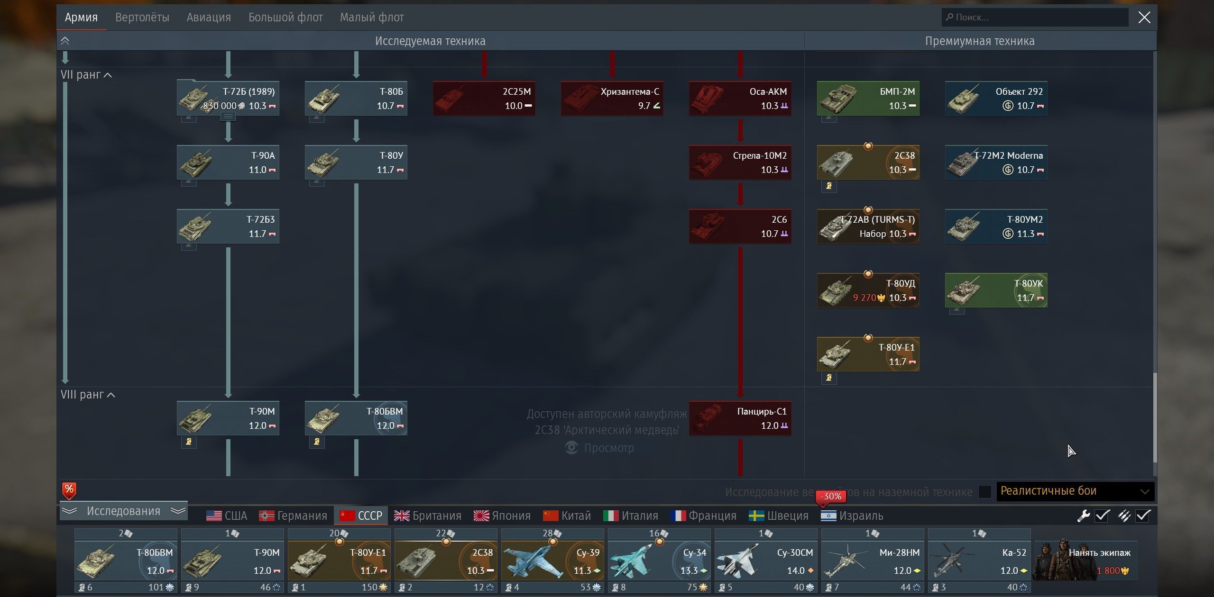Click the T-80УД premium tank tile
Viewport: 1214px width, 597px height.
click(868, 290)
